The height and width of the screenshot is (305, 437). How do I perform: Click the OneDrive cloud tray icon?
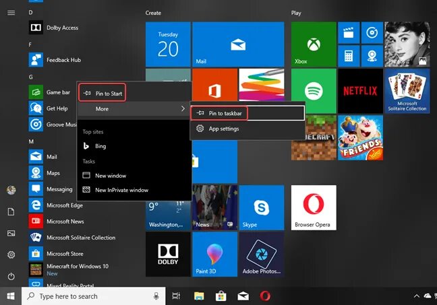tap(428, 296)
